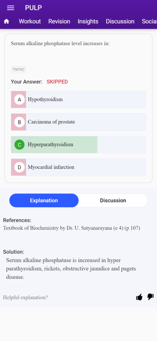The image size is (157, 341).
Task: Open the Discussion tab in top navigation
Action: point(120,21)
